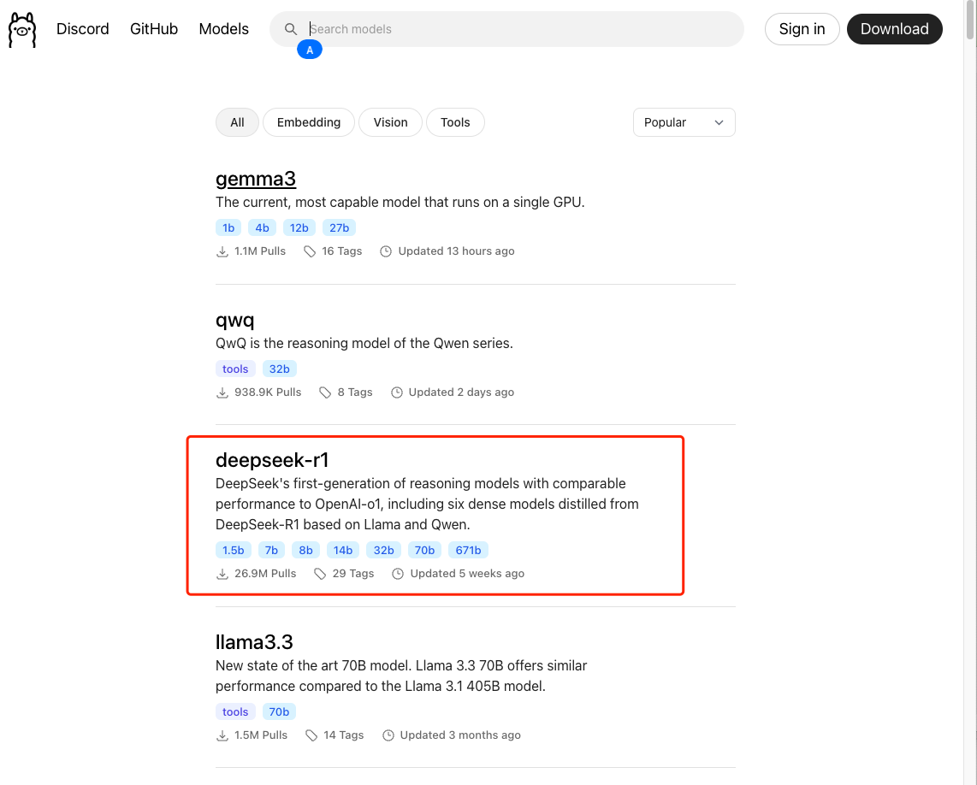Click clock icon beside Updated 5 weeks ago

coord(398,574)
